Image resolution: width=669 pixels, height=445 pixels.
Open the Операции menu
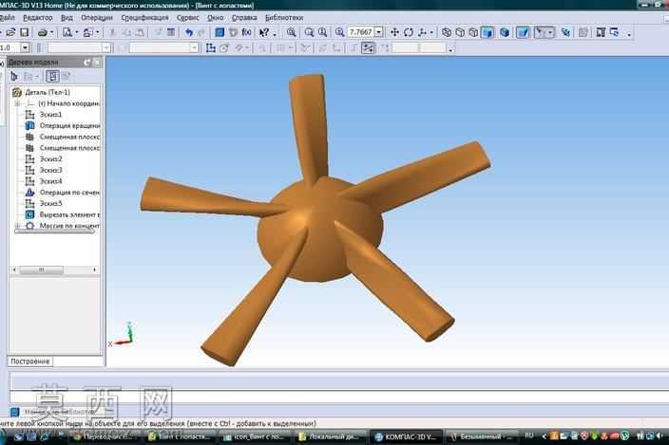coord(97,18)
